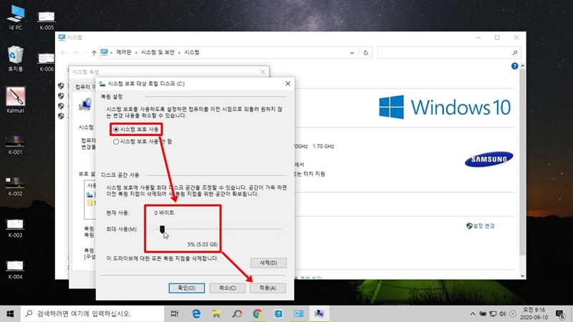Go up one level in System window
The image size is (573, 322).
point(94,52)
